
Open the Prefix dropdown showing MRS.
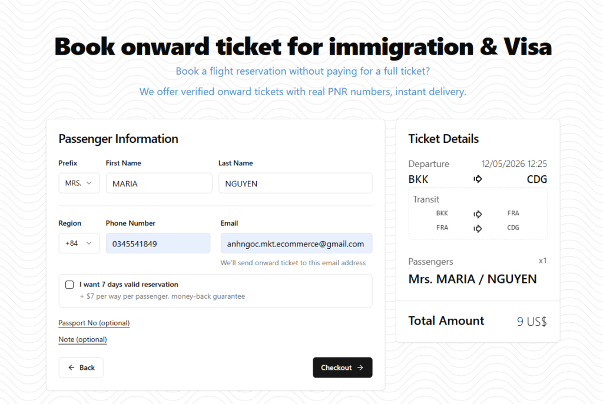[78, 183]
